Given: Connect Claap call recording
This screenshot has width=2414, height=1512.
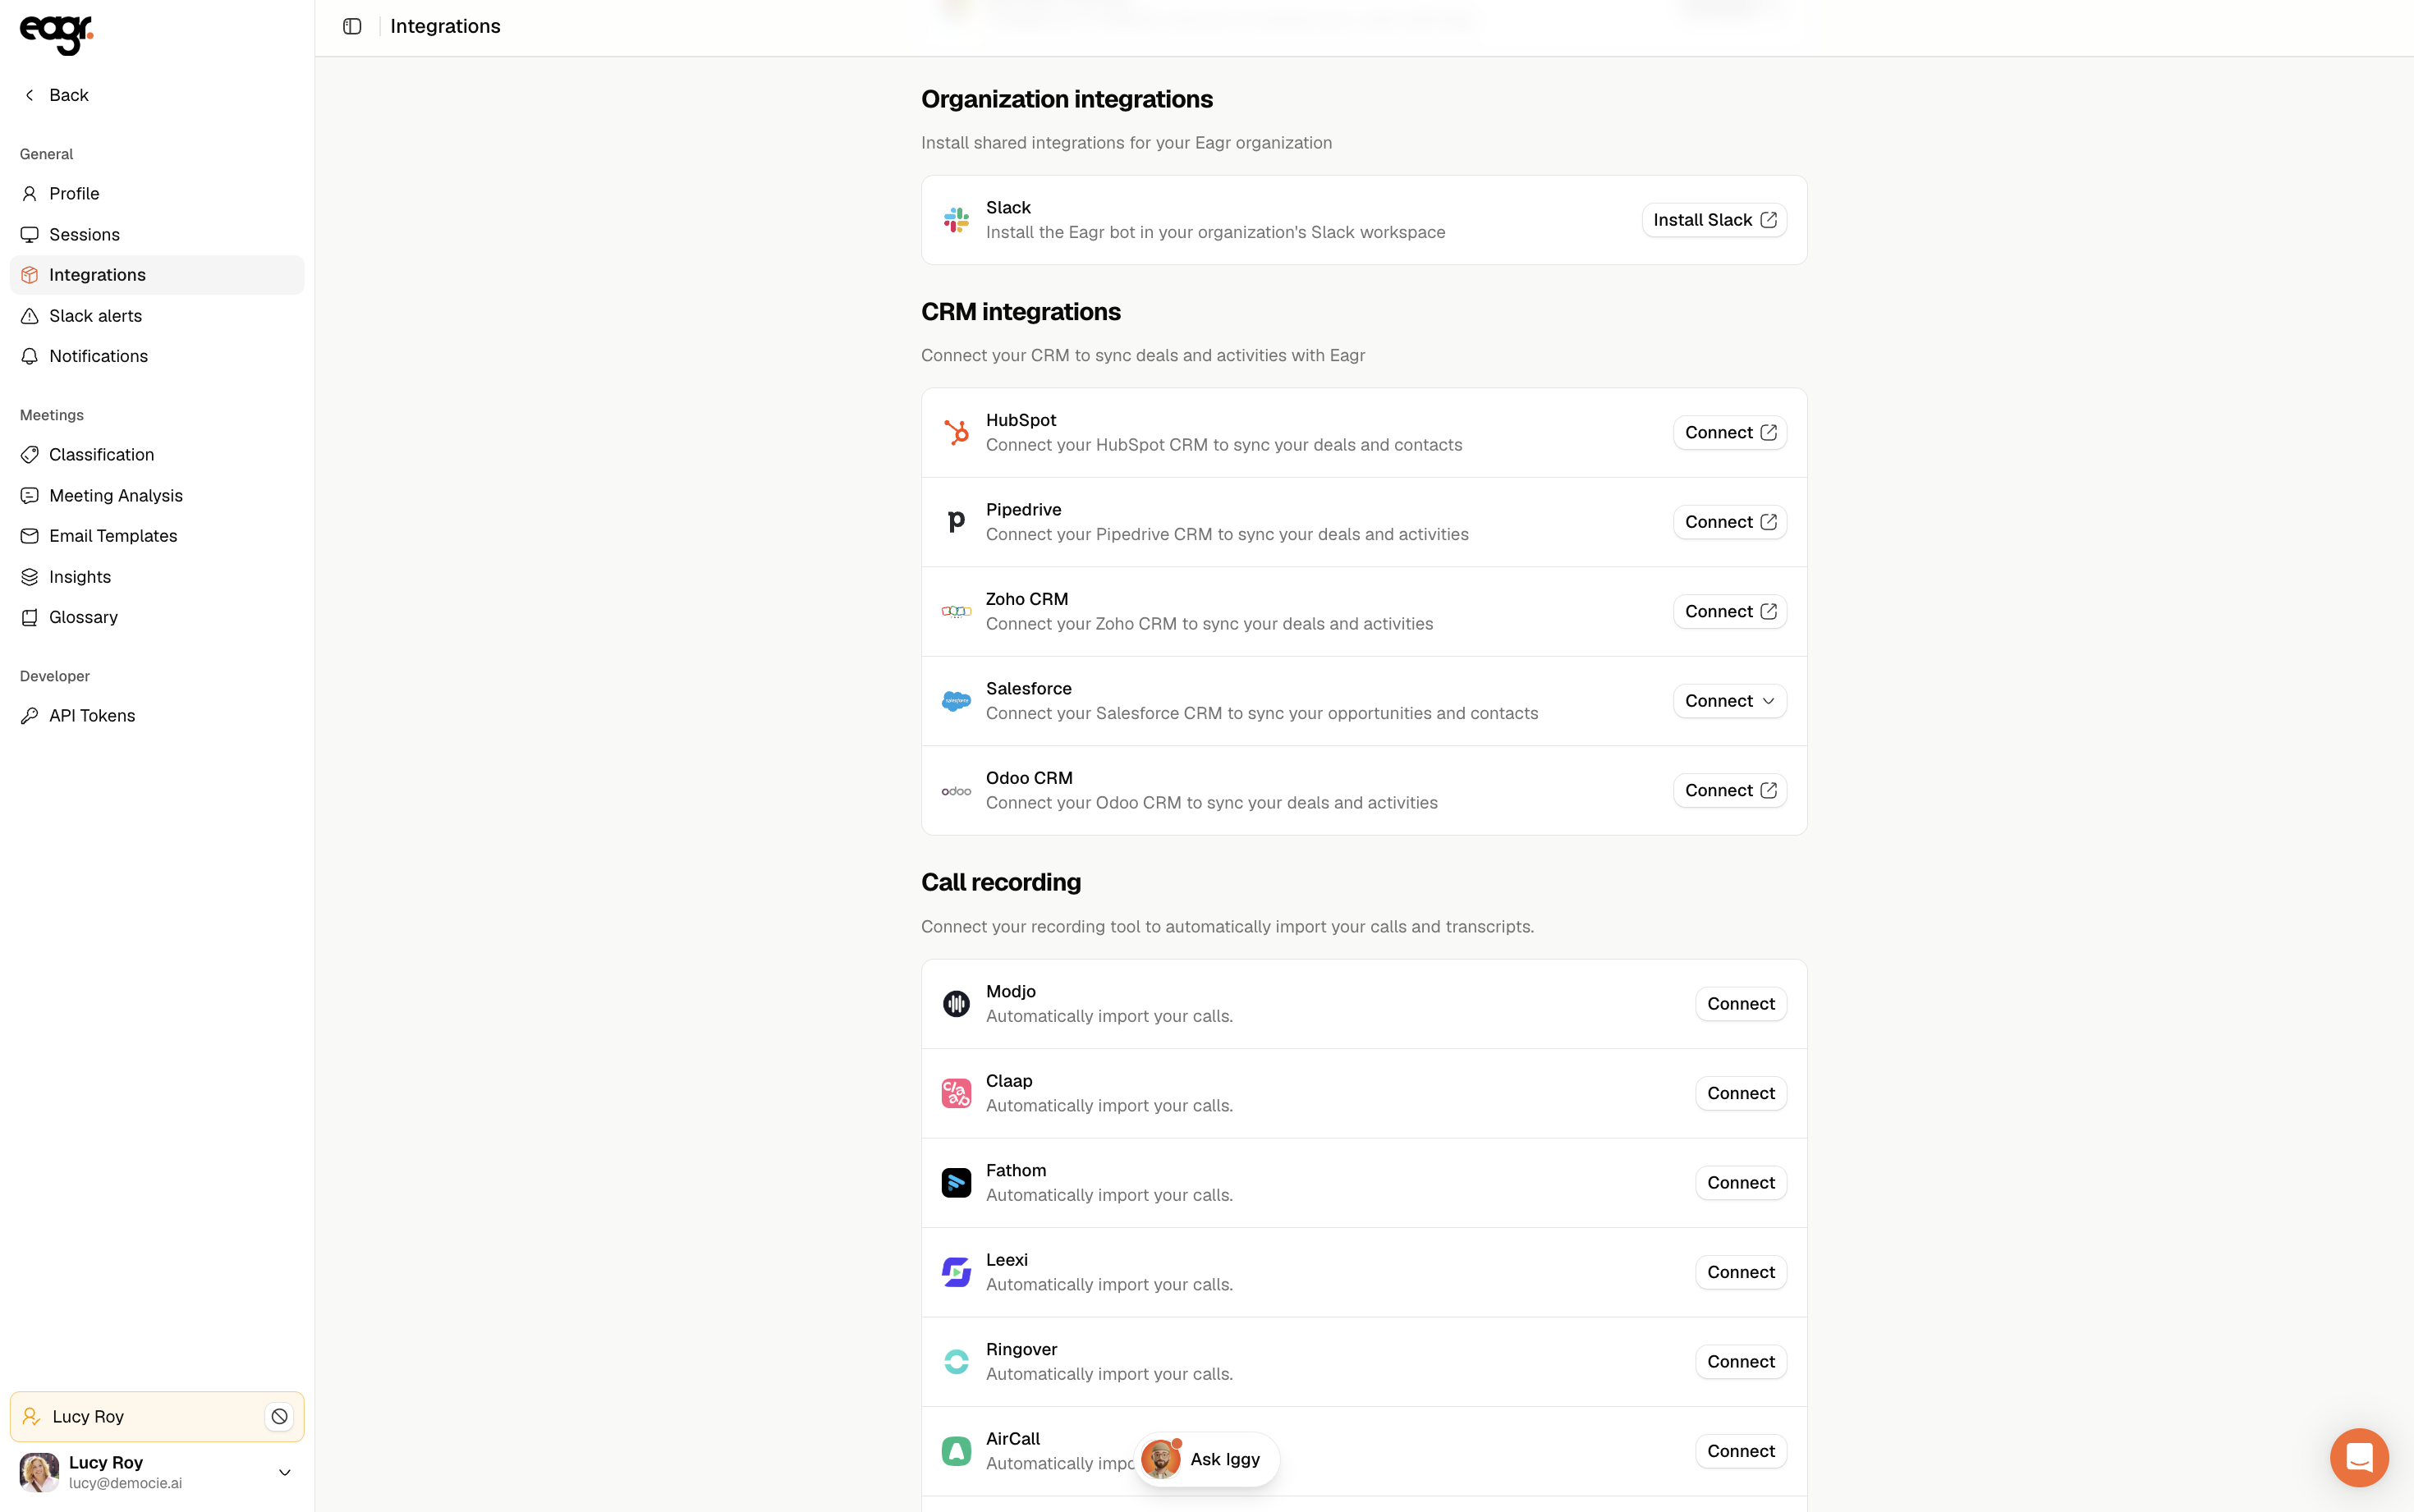Looking at the screenshot, I should point(1740,1093).
